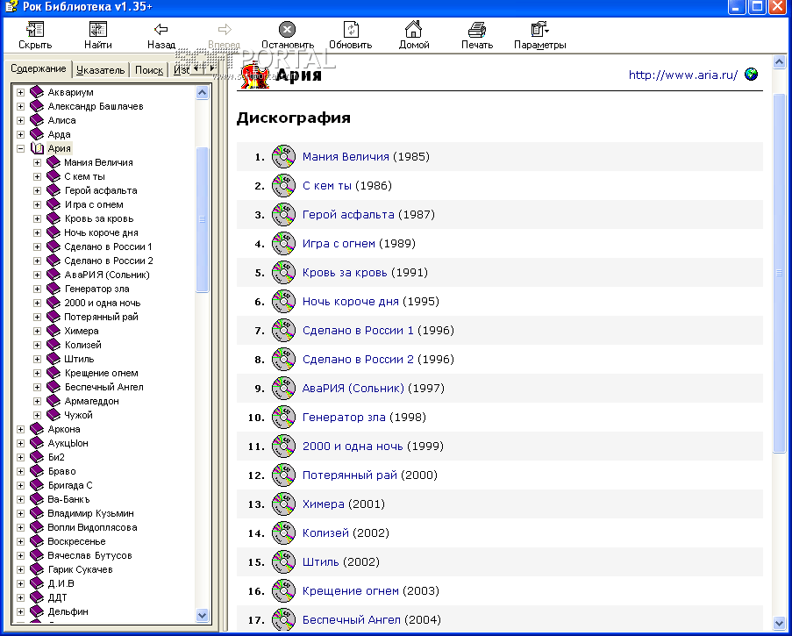Screen dimensions: 792x636
Task: Click the contents tree scroll-up arrow
Action: coord(202,92)
